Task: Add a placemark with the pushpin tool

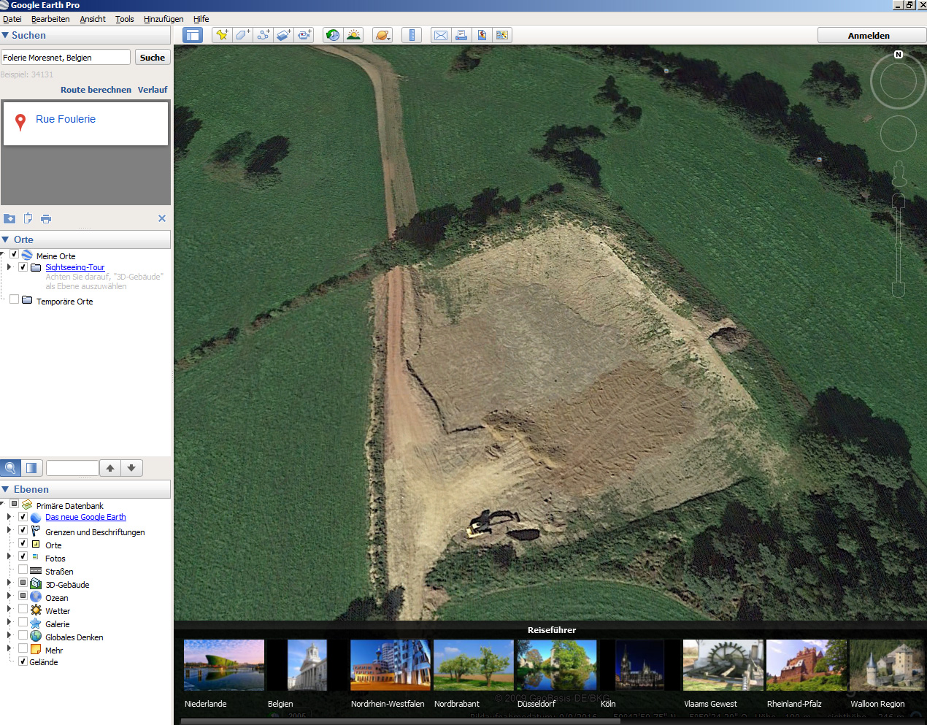Action: pyautogui.click(x=222, y=35)
